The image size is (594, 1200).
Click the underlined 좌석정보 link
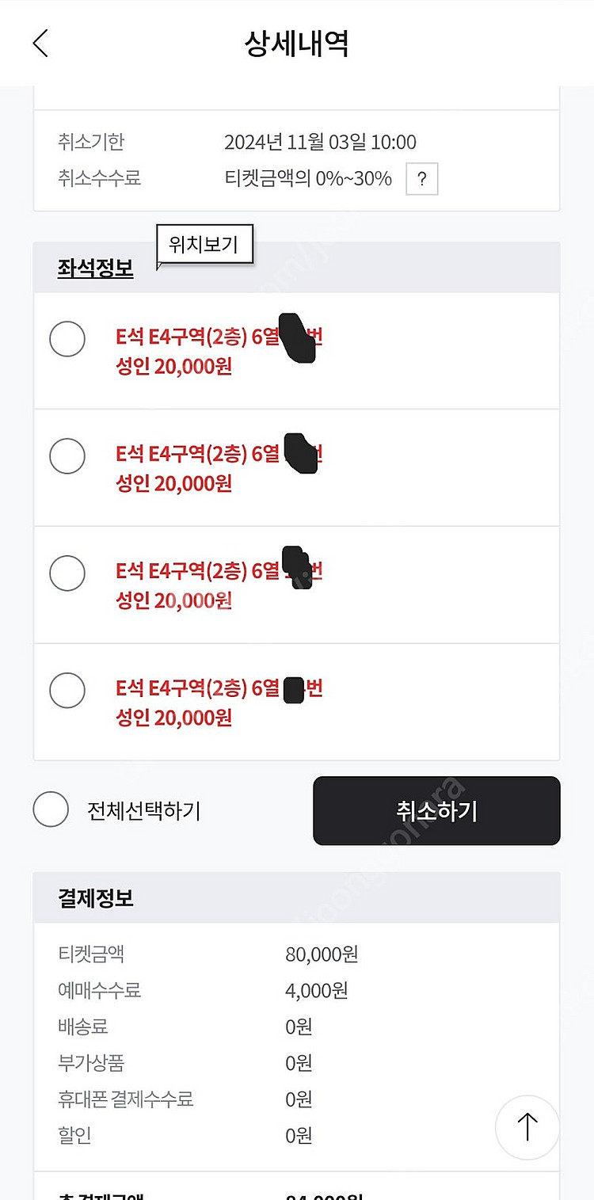pyautogui.click(x=96, y=269)
